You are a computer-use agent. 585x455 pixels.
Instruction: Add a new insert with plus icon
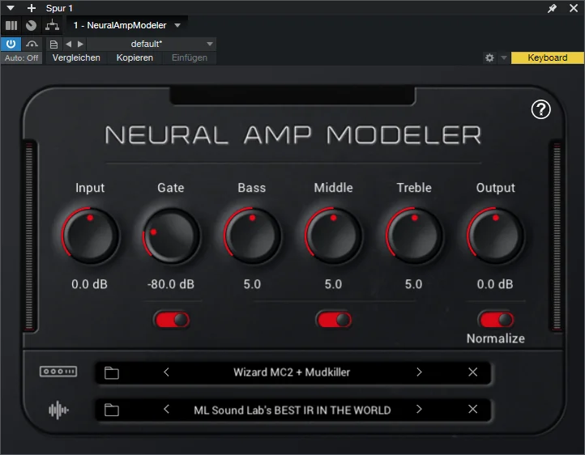(32, 8)
